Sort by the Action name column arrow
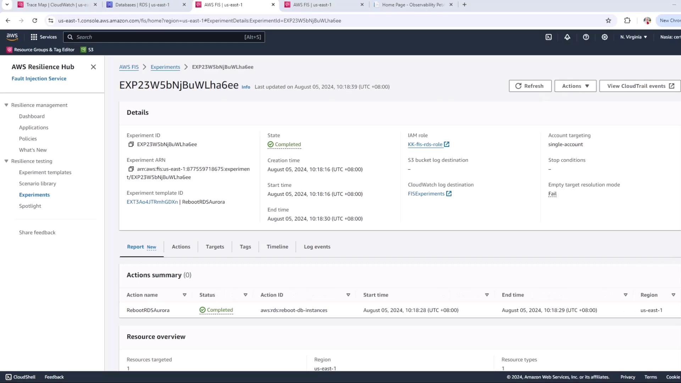The width and height of the screenshot is (681, 383). click(184, 295)
